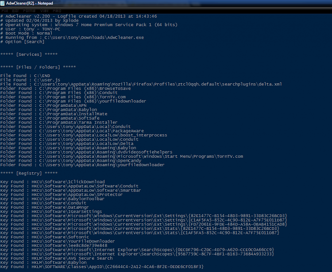
Task: Click the HKCU\Software\Conduit key line
Action: (43, 203)
